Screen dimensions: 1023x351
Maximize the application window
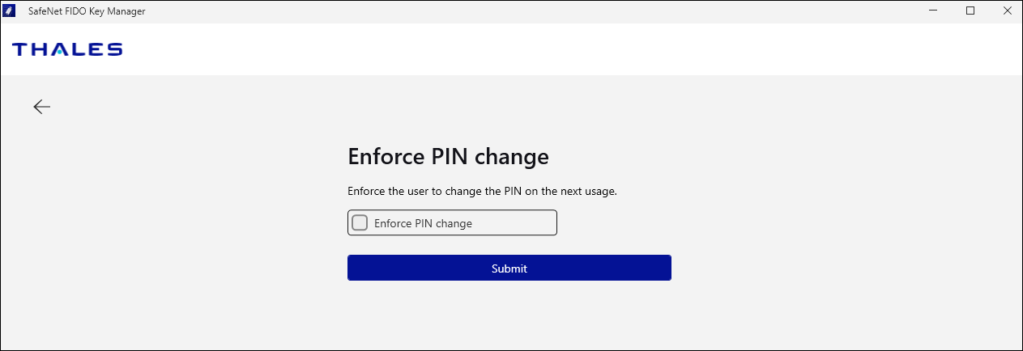tap(970, 11)
